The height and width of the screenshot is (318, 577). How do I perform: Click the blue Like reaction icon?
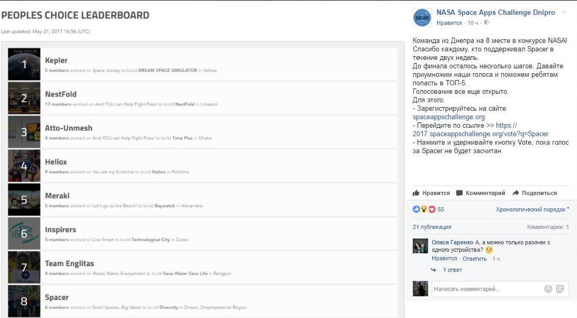click(x=416, y=209)
